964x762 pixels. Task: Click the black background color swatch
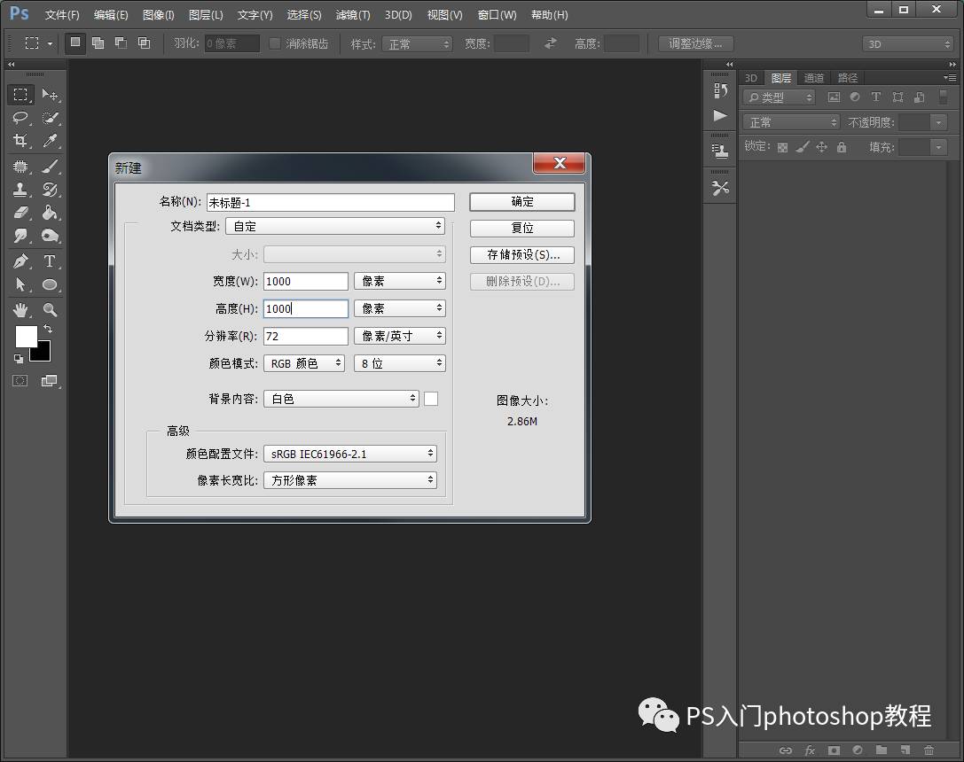click(x=43, y=354)
